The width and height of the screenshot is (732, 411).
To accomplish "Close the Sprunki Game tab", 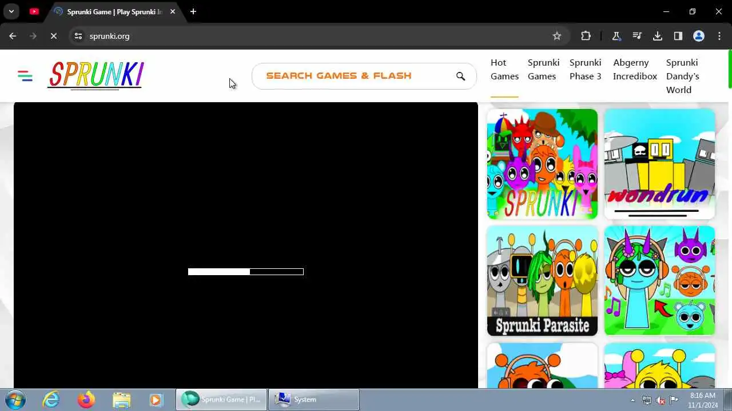I will coord(173,11).
